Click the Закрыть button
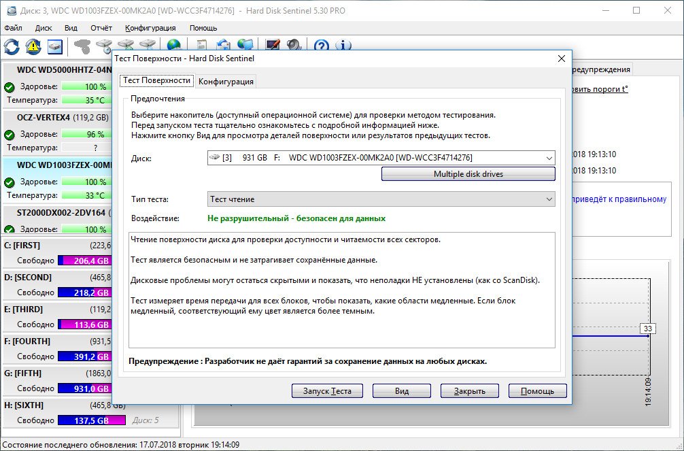The height and width of the screenshot is (451, 684). (x=470, y=390)
